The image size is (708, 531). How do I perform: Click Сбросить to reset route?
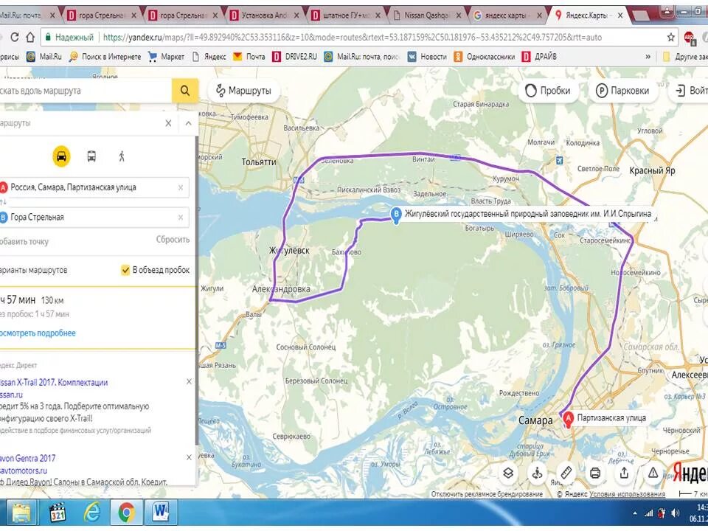point(173,239)
